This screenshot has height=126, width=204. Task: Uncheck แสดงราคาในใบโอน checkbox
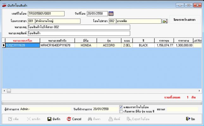click(121, 107)
